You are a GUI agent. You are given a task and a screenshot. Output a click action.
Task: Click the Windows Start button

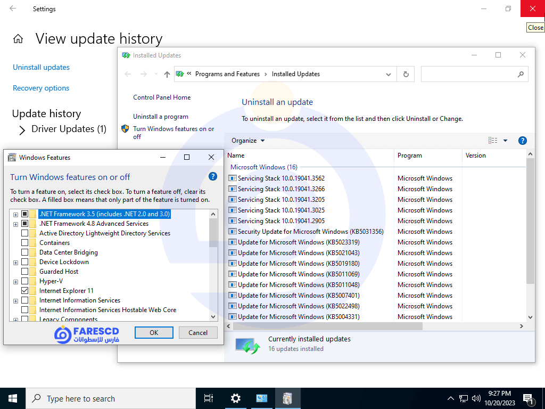13,398
